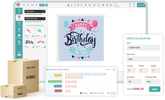Click the Quantity field showing 50
Viewport: 165px width, 100px height.
point(134,82)
